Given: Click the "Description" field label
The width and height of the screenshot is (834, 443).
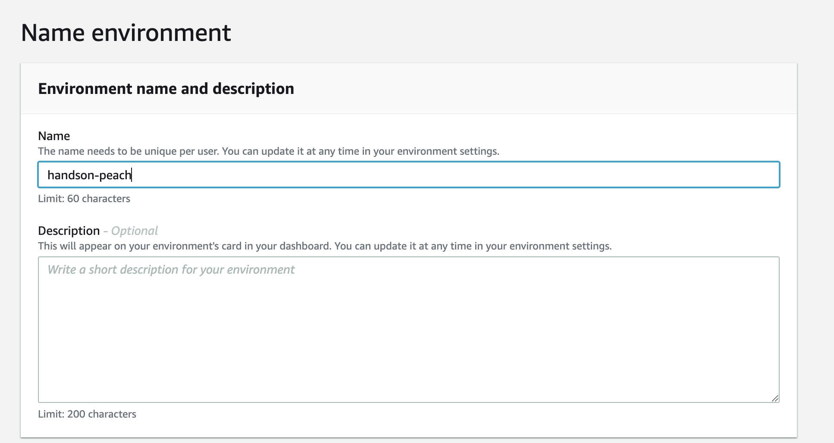Looking at the screenshot, I should [x=69, y=231].
